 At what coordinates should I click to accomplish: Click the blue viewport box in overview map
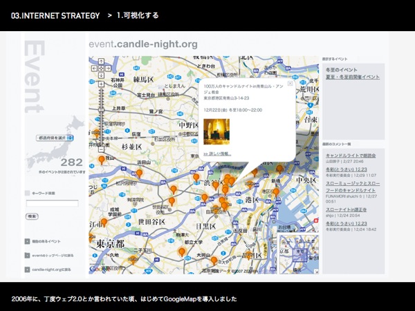300,255
